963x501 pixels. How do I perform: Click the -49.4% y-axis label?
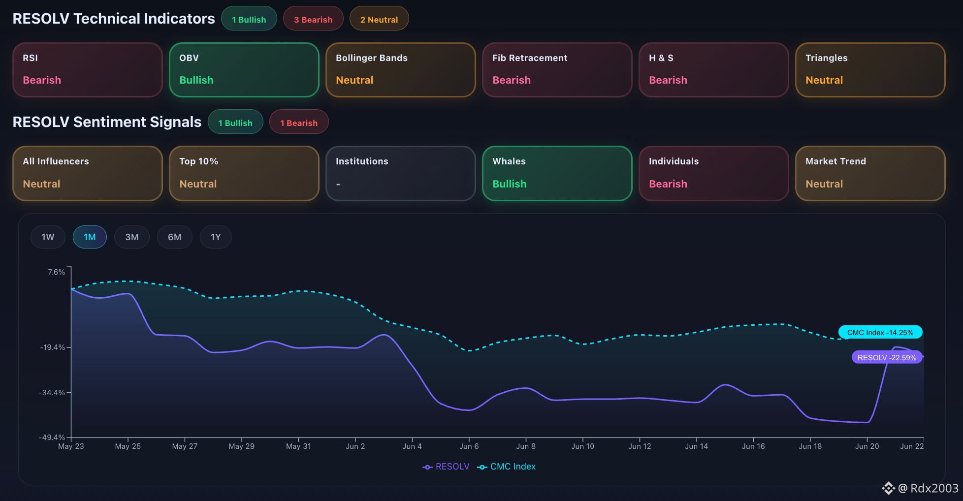coord(52,438)
